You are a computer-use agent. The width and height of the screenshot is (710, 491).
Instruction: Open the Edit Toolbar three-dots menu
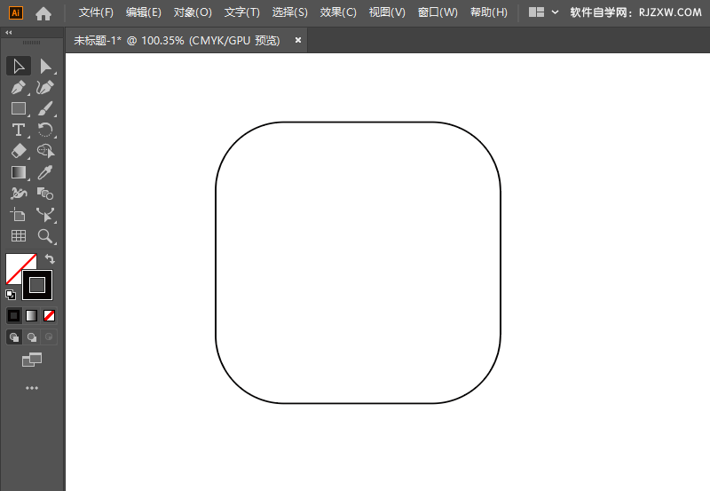32,388
